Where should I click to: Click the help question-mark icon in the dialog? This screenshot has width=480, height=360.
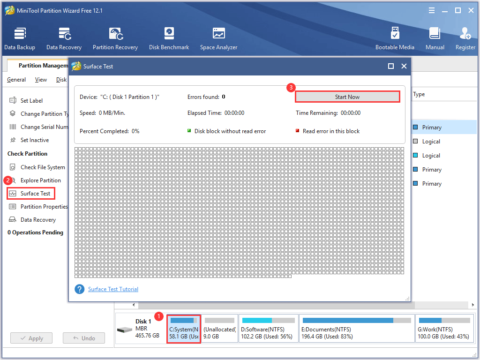(x=80, y=289)
